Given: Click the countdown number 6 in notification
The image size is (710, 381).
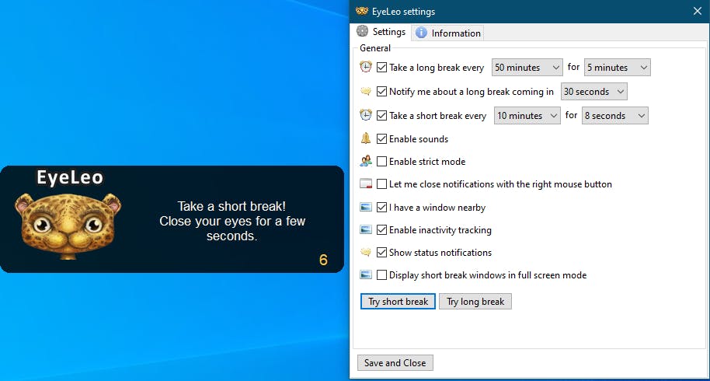Looking at the screenshot, I should (x=323, y=260).
